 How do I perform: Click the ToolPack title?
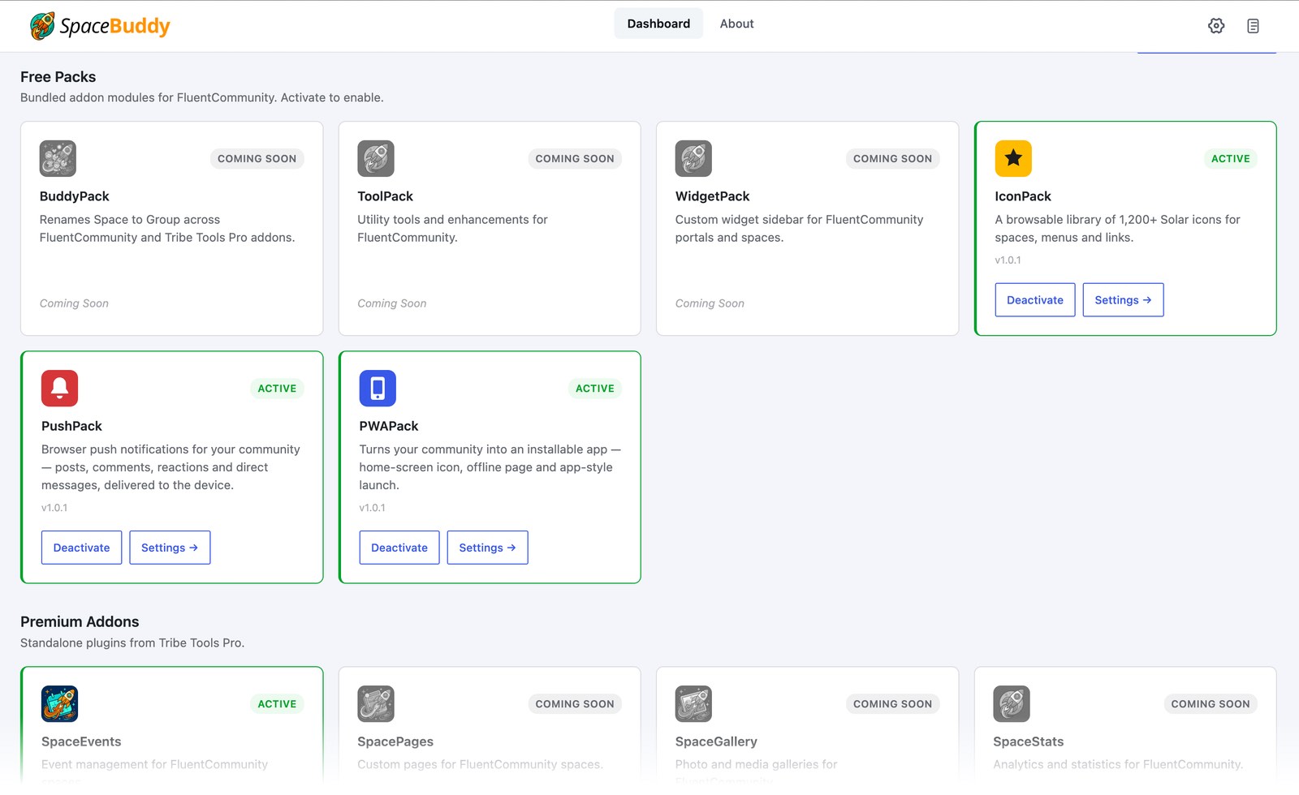point(385,196)
